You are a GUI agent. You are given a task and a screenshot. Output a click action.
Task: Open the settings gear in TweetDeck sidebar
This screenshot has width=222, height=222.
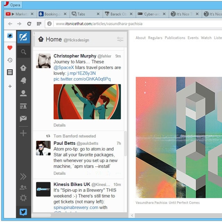23,198
